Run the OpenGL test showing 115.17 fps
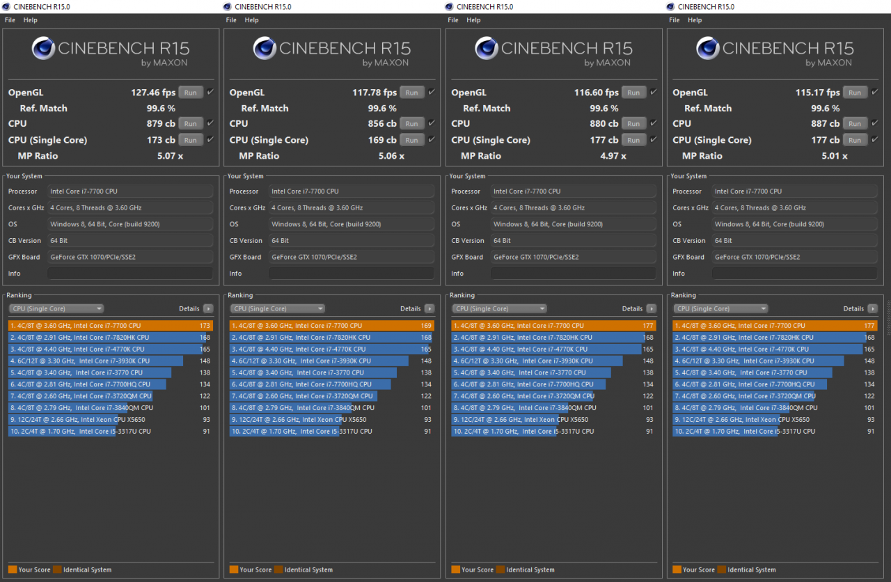This screenshot has height=582, width=891. pos(855,92)
